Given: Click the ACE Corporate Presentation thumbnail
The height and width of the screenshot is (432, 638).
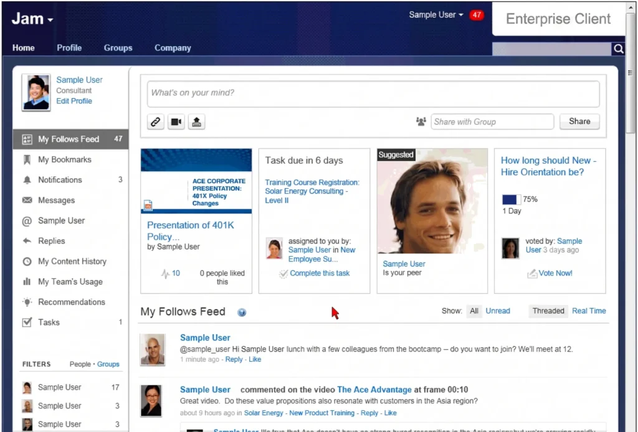Looking at the screenshot, I should click(x=196, y=181).
